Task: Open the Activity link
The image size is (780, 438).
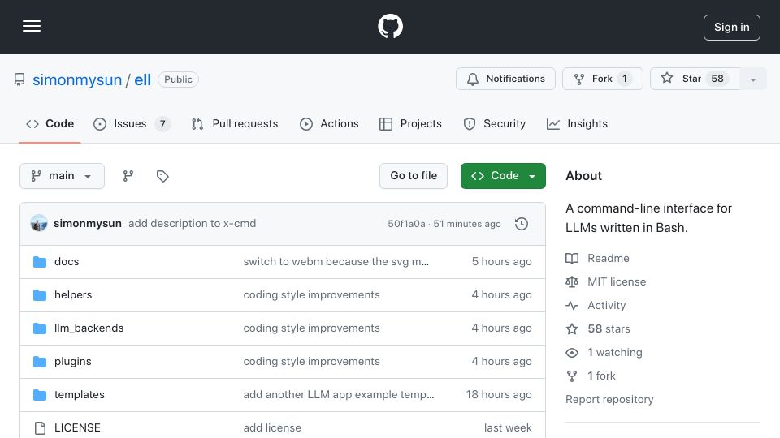Action: click(606, 306)
